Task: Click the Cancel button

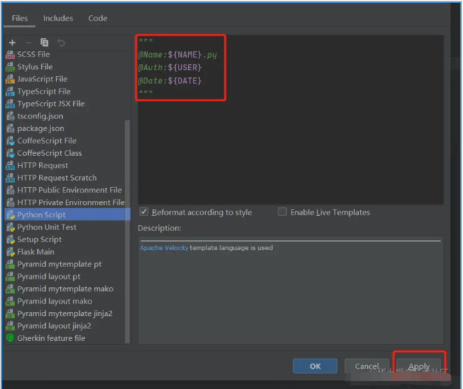Action: pyautogui.click(x=367, y=366)
